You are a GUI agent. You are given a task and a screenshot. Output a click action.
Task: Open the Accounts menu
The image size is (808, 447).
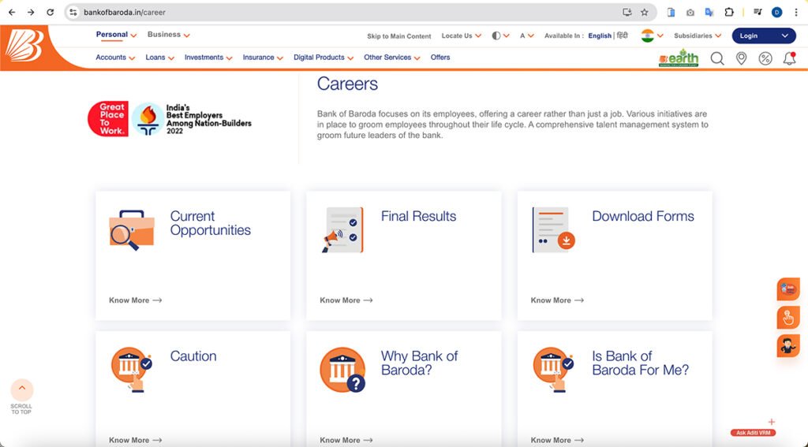pyautogui.click(x=115, y=58)
